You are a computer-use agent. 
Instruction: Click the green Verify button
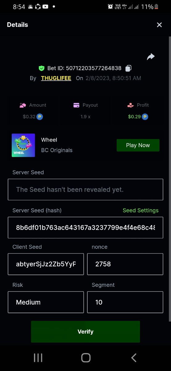pos(85,332)
